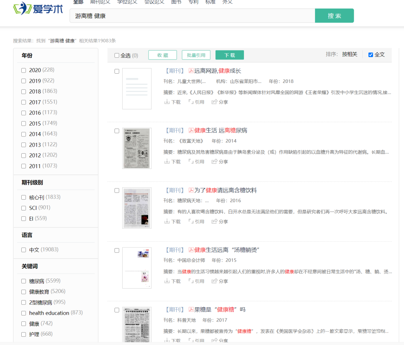Screen dimensions: 404x345
Task: Click the 批量引用 button
Action: coord(196,55)
